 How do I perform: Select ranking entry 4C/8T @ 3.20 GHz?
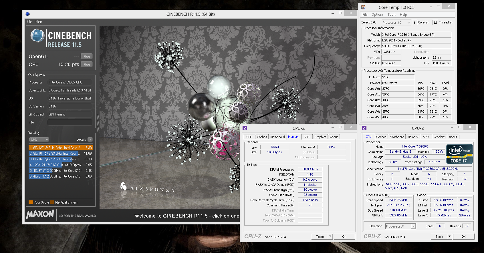[61, 171]
